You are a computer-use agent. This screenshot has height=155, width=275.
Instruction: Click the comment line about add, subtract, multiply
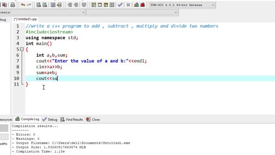(122, 26)
